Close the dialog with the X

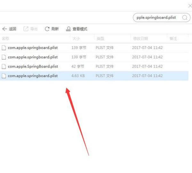click(x=190, y=6)
